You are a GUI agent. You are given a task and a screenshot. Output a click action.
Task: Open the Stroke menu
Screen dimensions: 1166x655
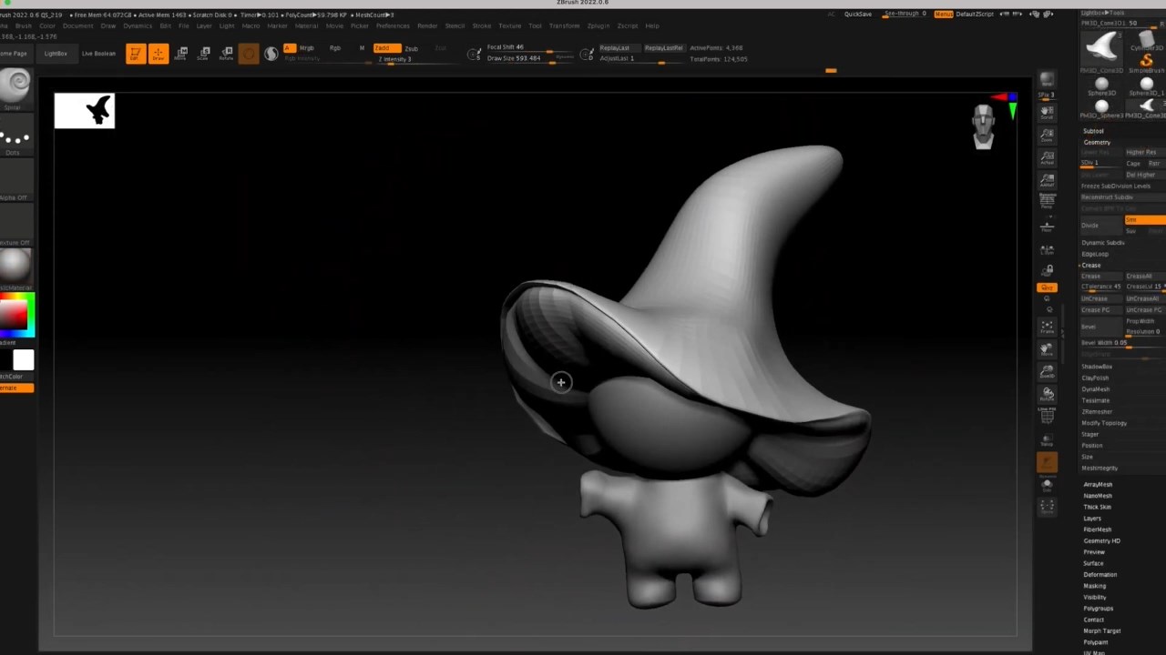481,25
